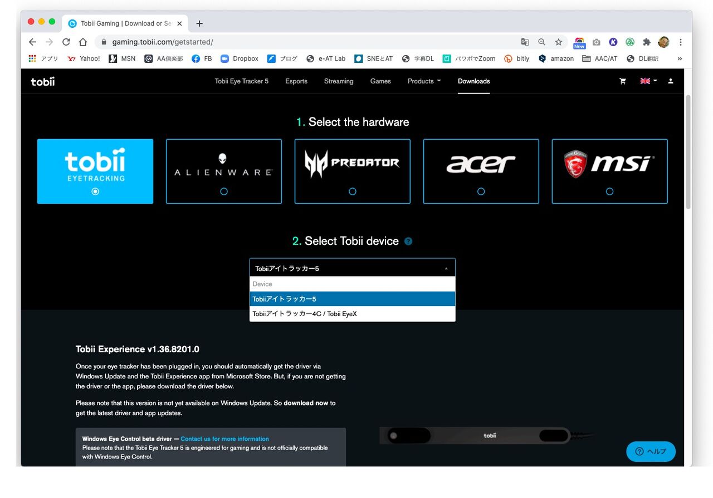Select Acer hardware option

(x=481, y=171)
